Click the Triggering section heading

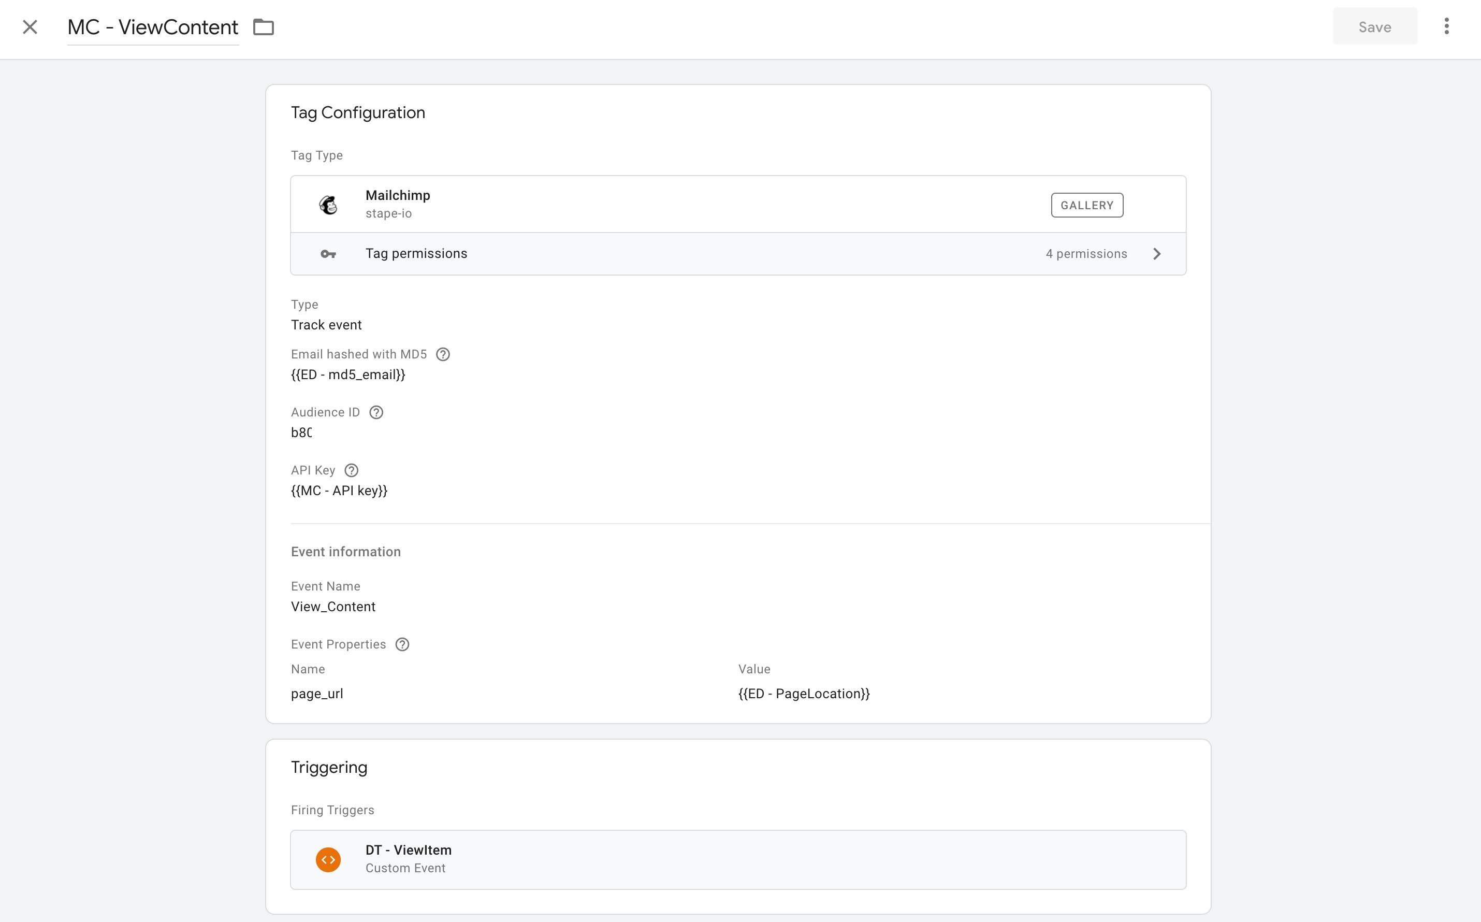tap(329, 767)
